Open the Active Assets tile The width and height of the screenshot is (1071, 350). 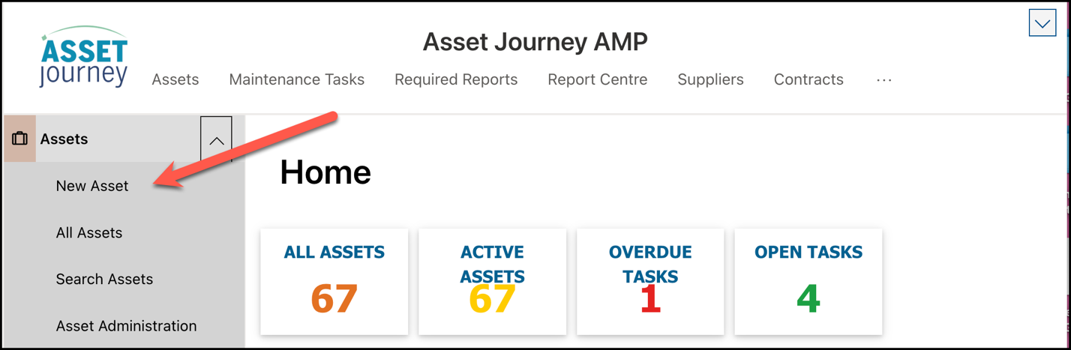tap(492, 282)
